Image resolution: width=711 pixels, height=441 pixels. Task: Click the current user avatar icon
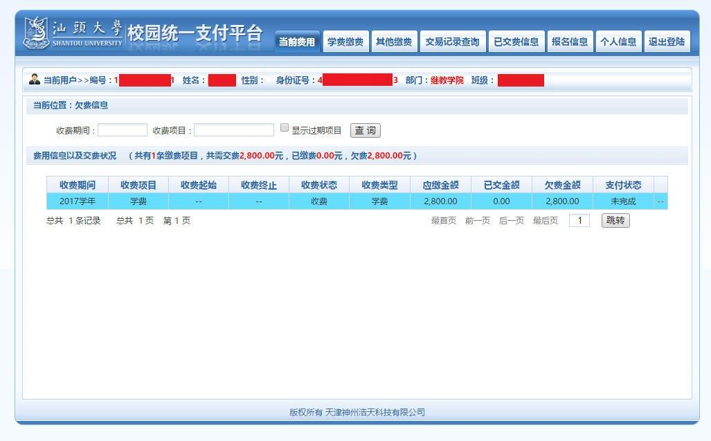tap(35, 80)
